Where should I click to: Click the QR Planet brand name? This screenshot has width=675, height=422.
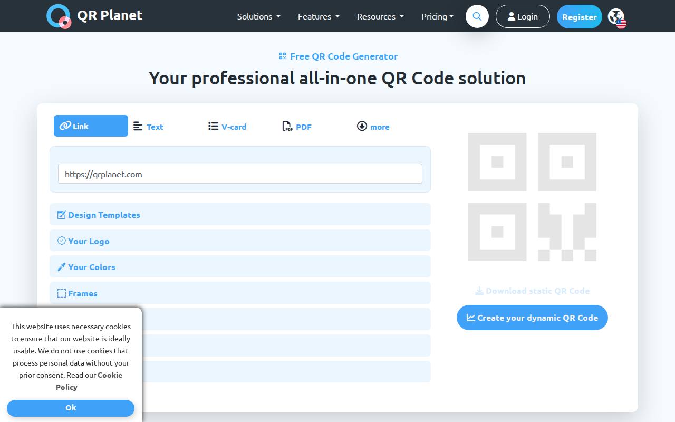pos(110,15)
